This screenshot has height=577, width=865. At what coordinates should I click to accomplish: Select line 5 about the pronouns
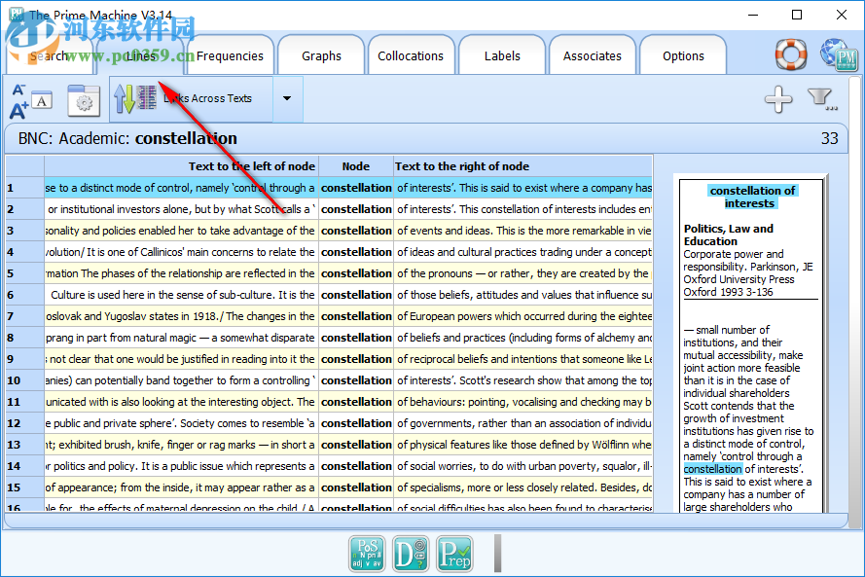tap(329, 273)
